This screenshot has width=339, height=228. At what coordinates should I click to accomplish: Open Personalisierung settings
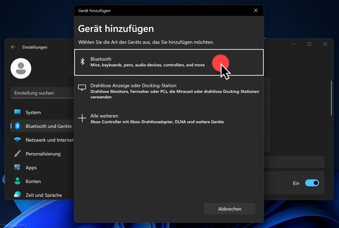[x=42, y=154]
